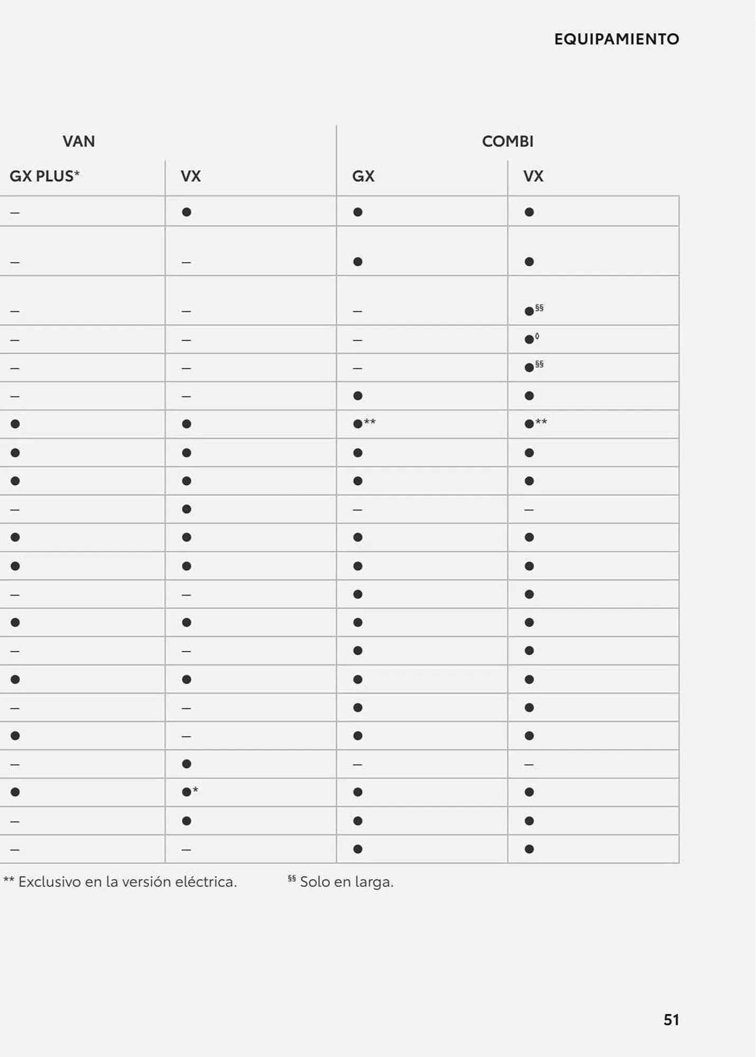Click the VX header under VAN
This screenshot has width=756, height=1057.
click(x=191, y=176)
